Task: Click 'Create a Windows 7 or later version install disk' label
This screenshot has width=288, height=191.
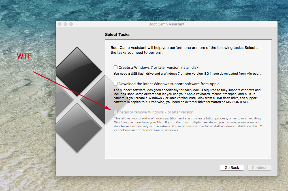Action: pyautogui.click(x=159, y=67)
